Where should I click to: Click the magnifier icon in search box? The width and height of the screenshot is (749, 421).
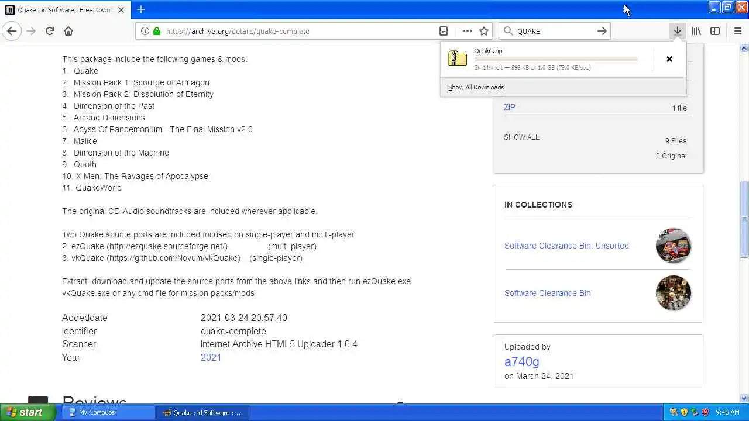pyautogui.click(x=508, y=31)
